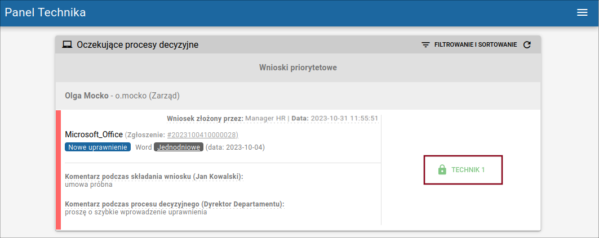Image resolution: width=599 pixels, height=238 pixels.
Task: Click the request date 2023-10-31 11:55:51
Action: (x=344, y=119)
